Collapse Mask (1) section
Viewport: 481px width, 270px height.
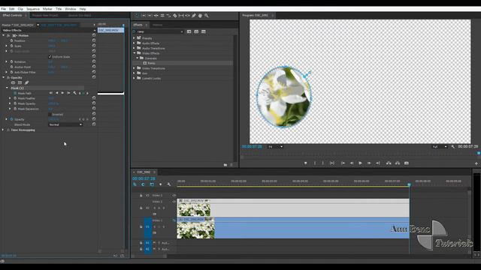(7, 88)
